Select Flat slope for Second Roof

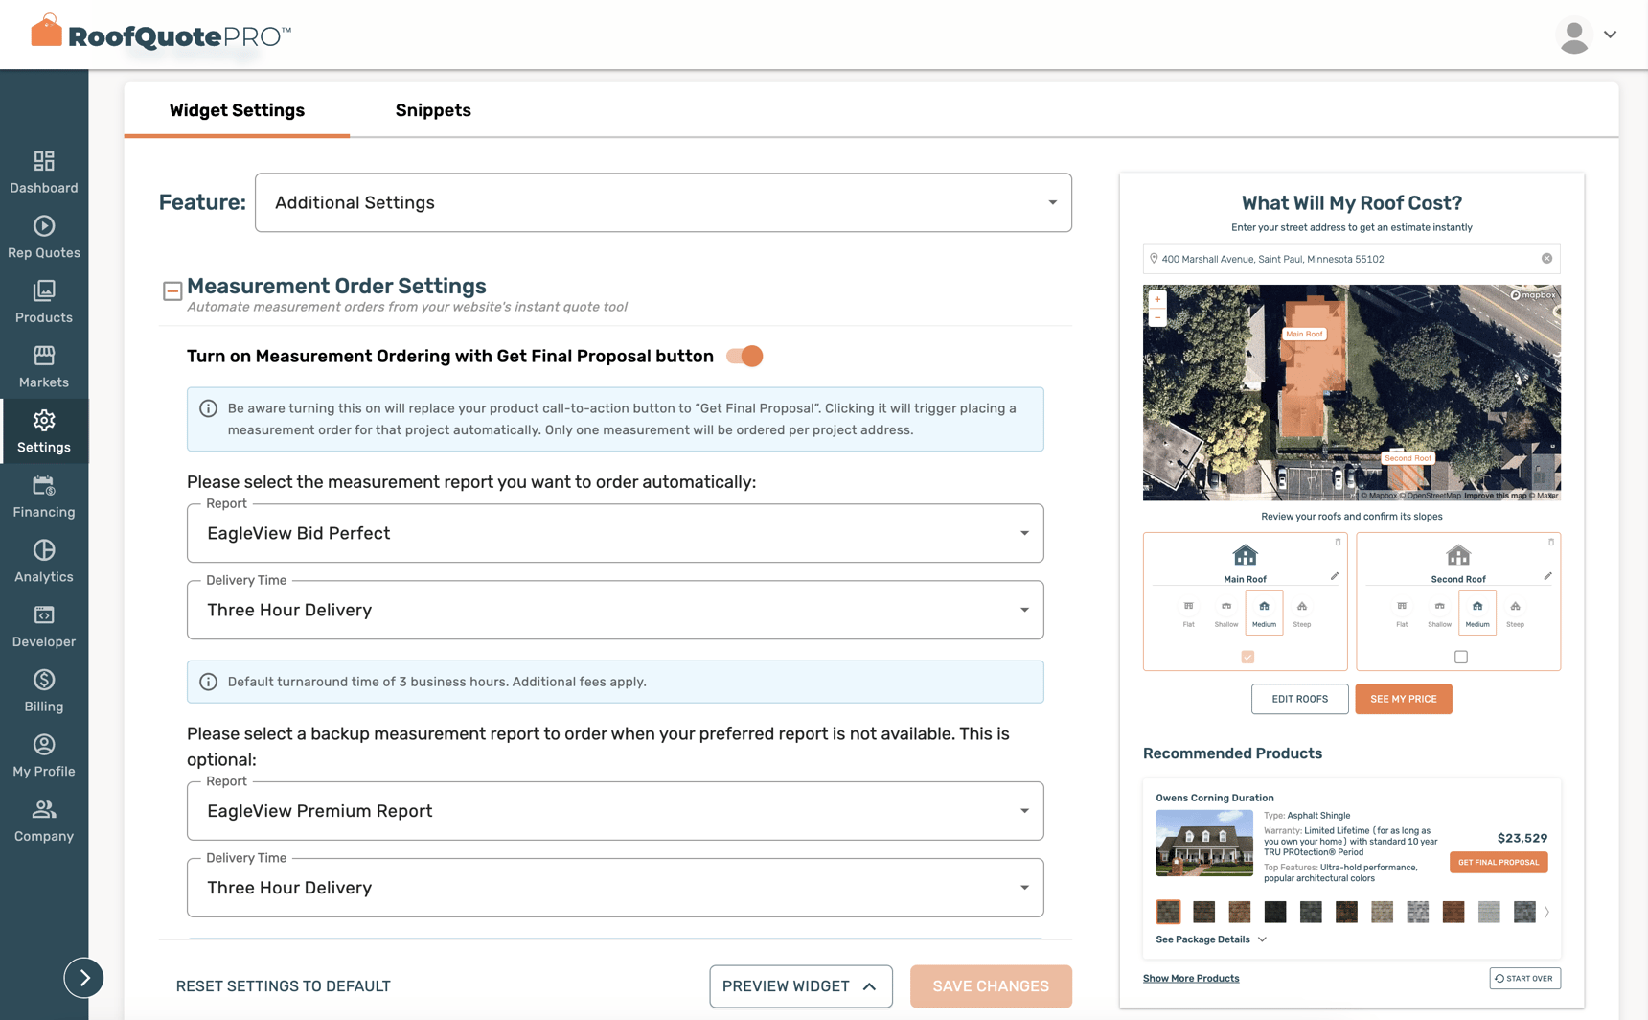(x=1402, y=614)
